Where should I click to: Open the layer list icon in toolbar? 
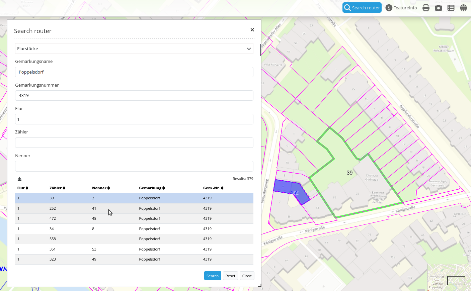point(451,8)
